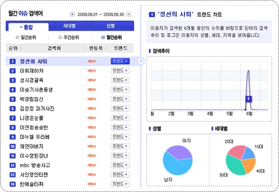Click orange 40대 slice in generation pie
The width and height of the screenshot is (279, 192).
pos(250,165)
